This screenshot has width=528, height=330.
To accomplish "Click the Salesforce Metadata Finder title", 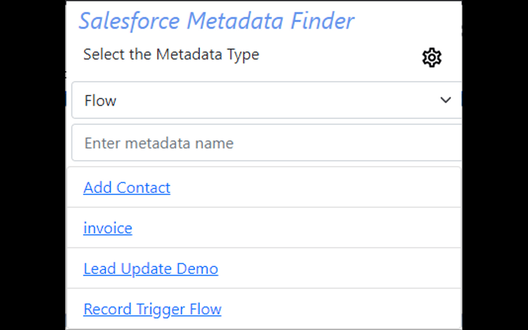I will pos(216,21).
